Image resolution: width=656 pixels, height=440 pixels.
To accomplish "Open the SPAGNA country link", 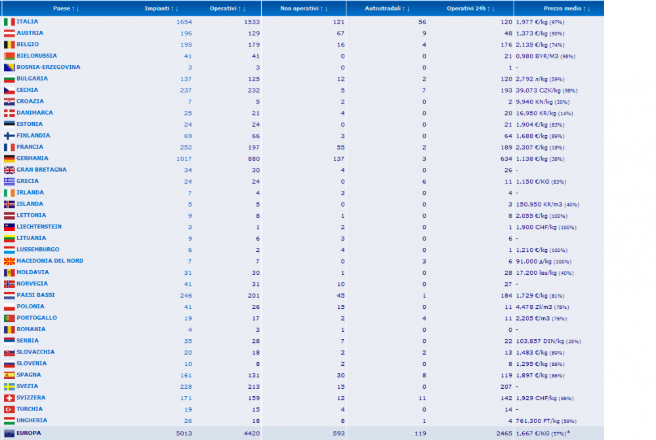I will 29,374.
